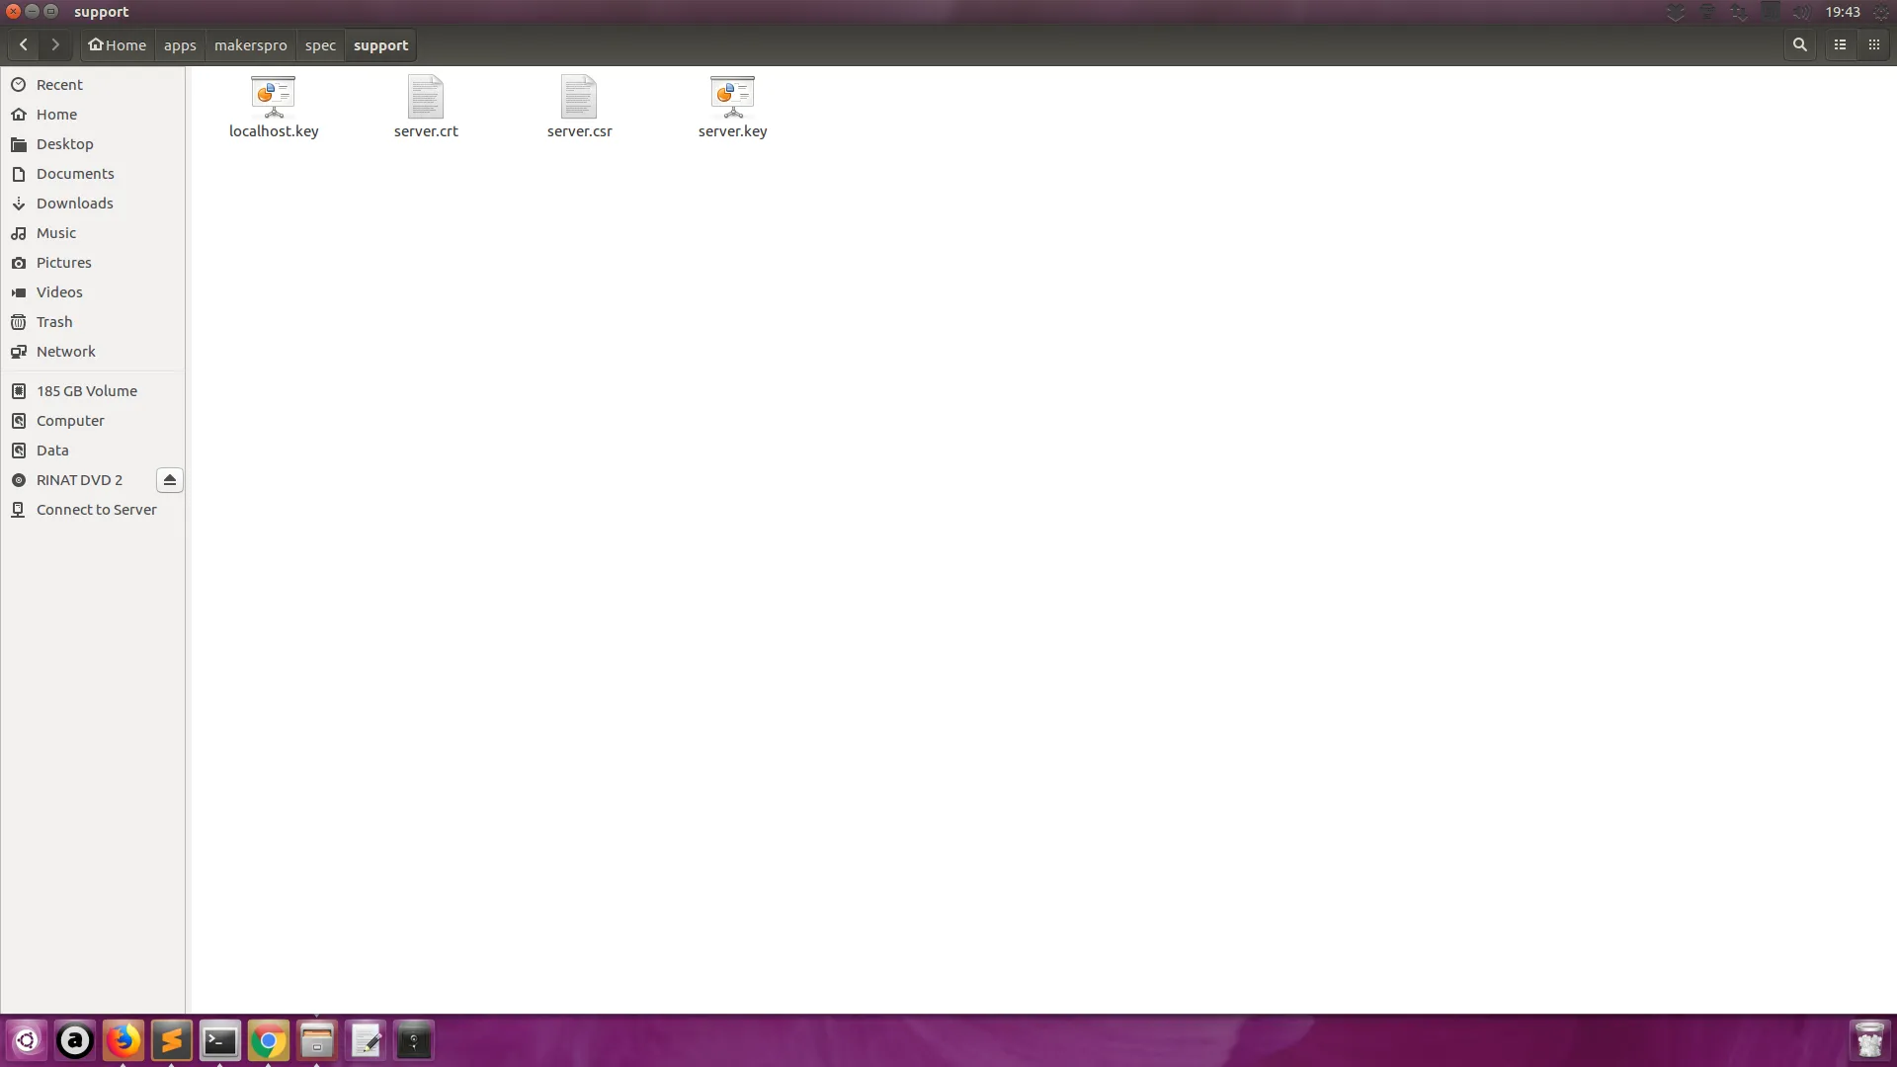Launch Firefox from the dock
The image size is (1897, 1067).
coord(124,1040)
